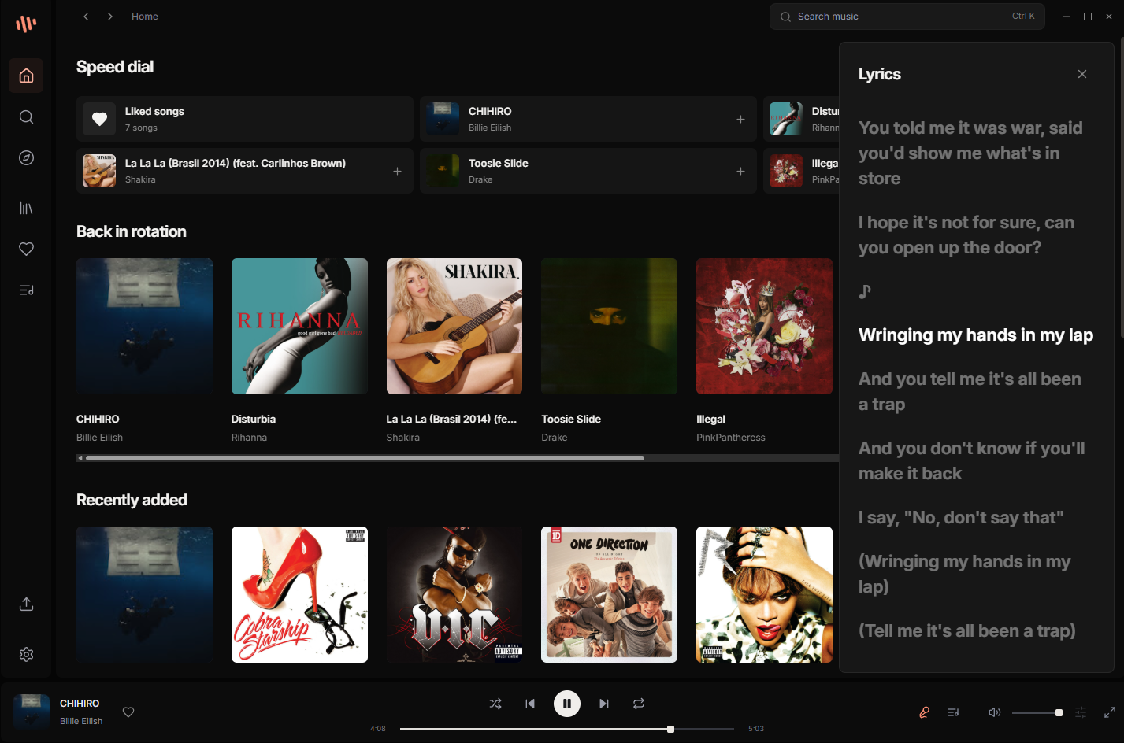Skip to the next track
The height and width of the screenshot is (743, 1124).
[x=604, y=704]
